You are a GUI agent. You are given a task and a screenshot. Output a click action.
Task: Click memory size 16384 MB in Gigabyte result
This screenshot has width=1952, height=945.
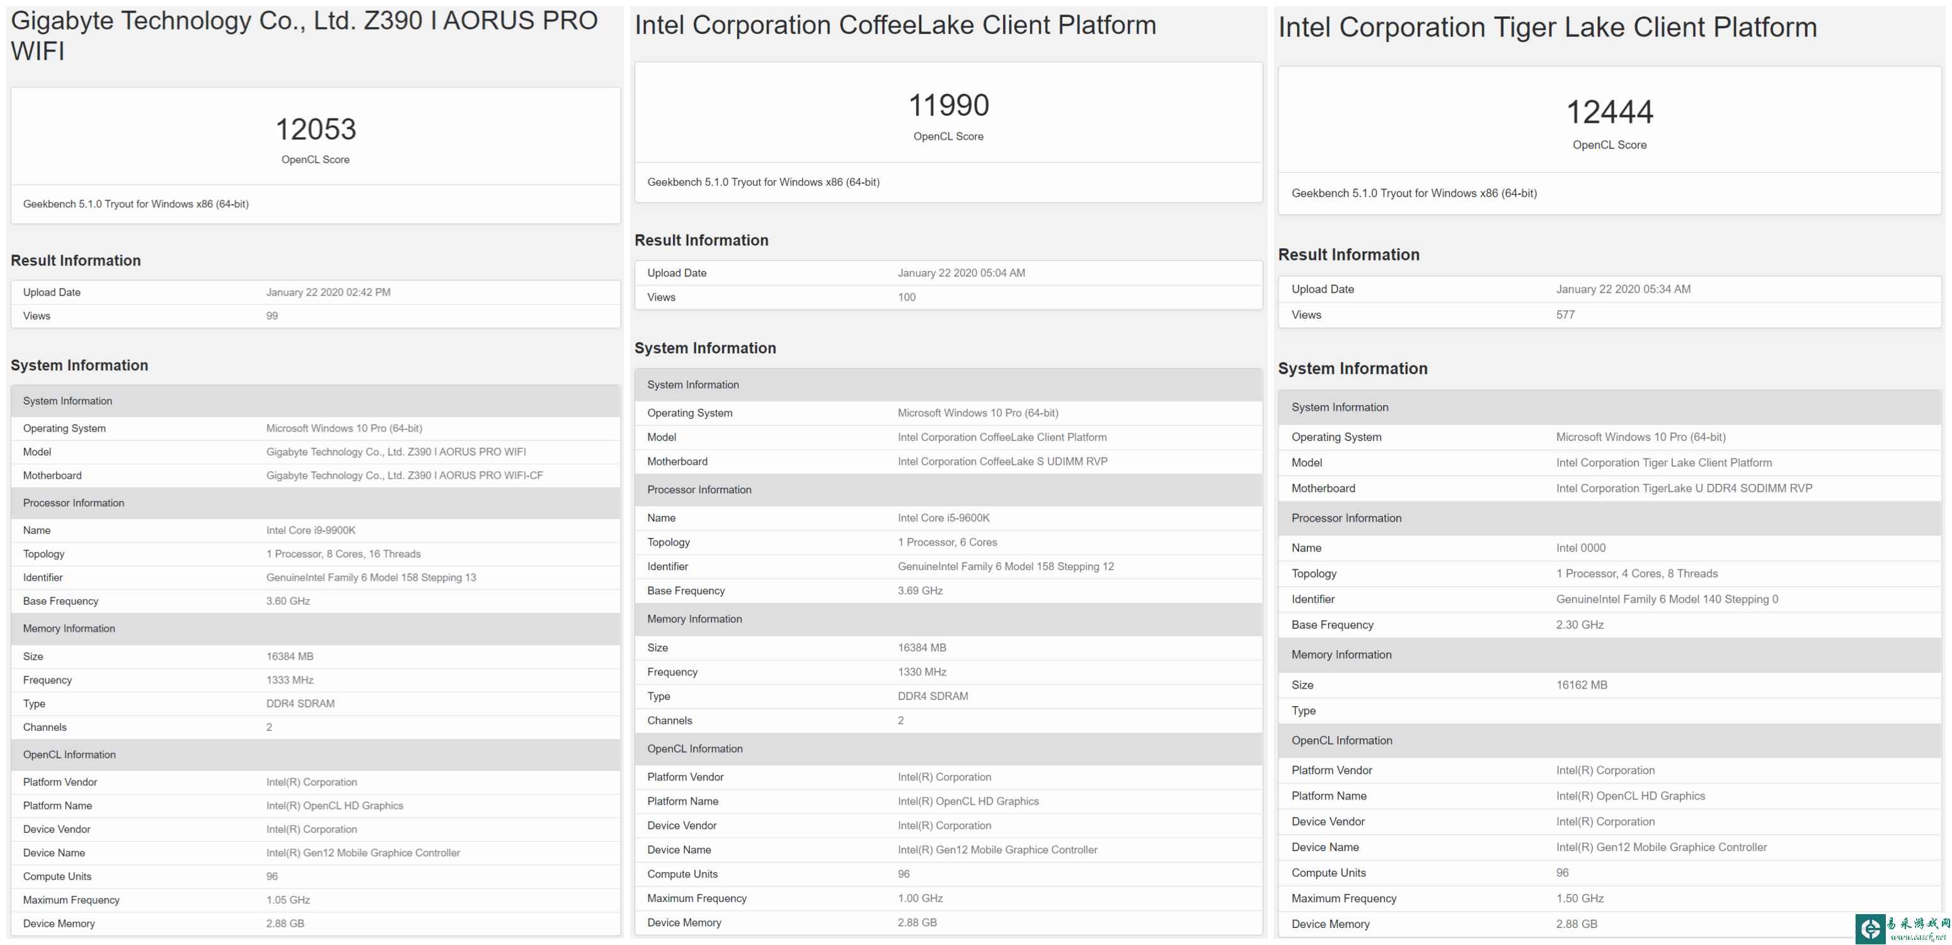(289, 657)
